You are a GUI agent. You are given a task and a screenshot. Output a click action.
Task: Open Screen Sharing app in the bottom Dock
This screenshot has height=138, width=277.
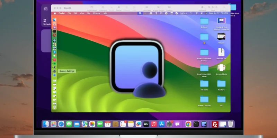[x=204, y=124]
